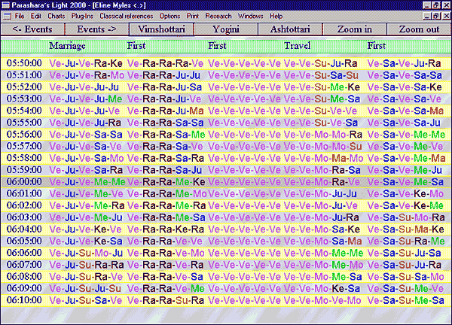Click cell Ve-Ra-Ra-Su-Ra at 06:10:00
The width and height of the screenshot is (452, 325).
(x=166, y=300)
